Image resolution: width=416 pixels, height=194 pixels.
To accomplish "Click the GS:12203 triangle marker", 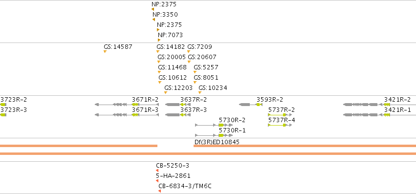I will 166,93.
